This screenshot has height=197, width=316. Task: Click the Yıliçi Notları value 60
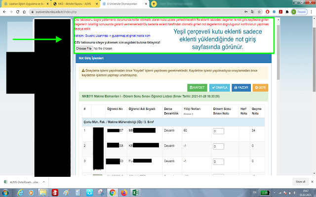click(x=185, y=131)
